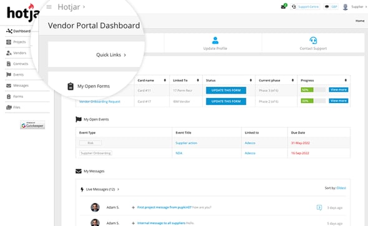The width and height of the screenshot is (368, 226).
Task: Open Contact Support
Action: point(313,49)
